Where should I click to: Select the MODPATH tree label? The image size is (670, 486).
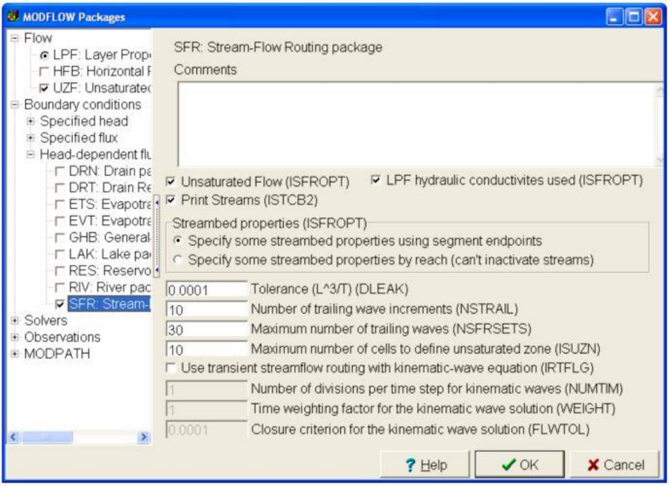pos(57,354)
